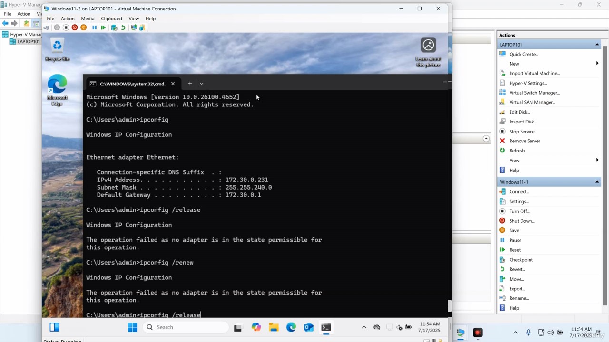Click the VM taskbar clock
Image resolution: width=609 pixels, height=342 pixels.
point(430,327)
